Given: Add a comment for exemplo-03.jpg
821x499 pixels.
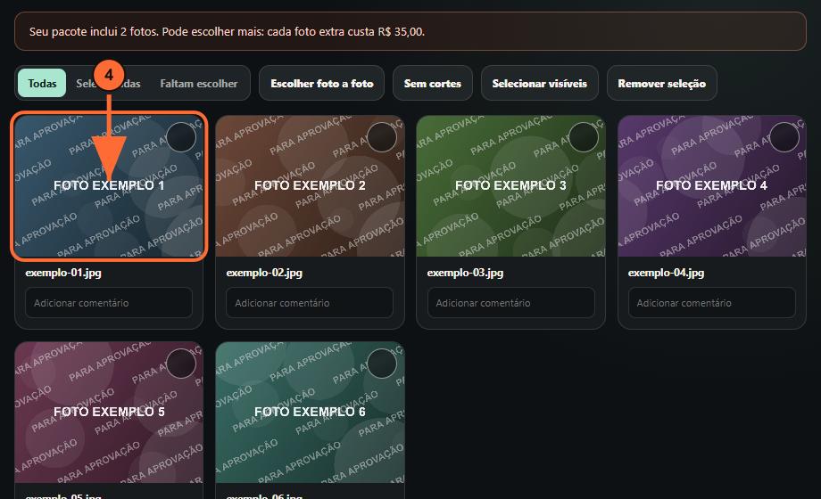Looking at the screenshot, I should [511, 302].
